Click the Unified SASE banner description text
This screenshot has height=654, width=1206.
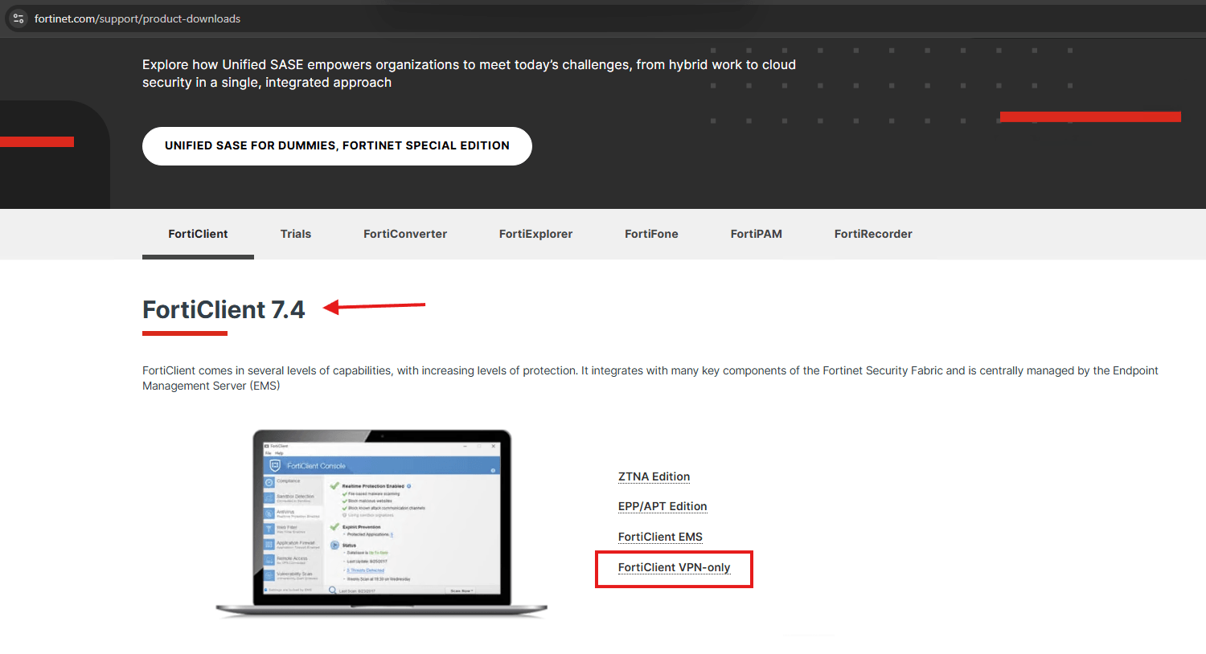469,73
